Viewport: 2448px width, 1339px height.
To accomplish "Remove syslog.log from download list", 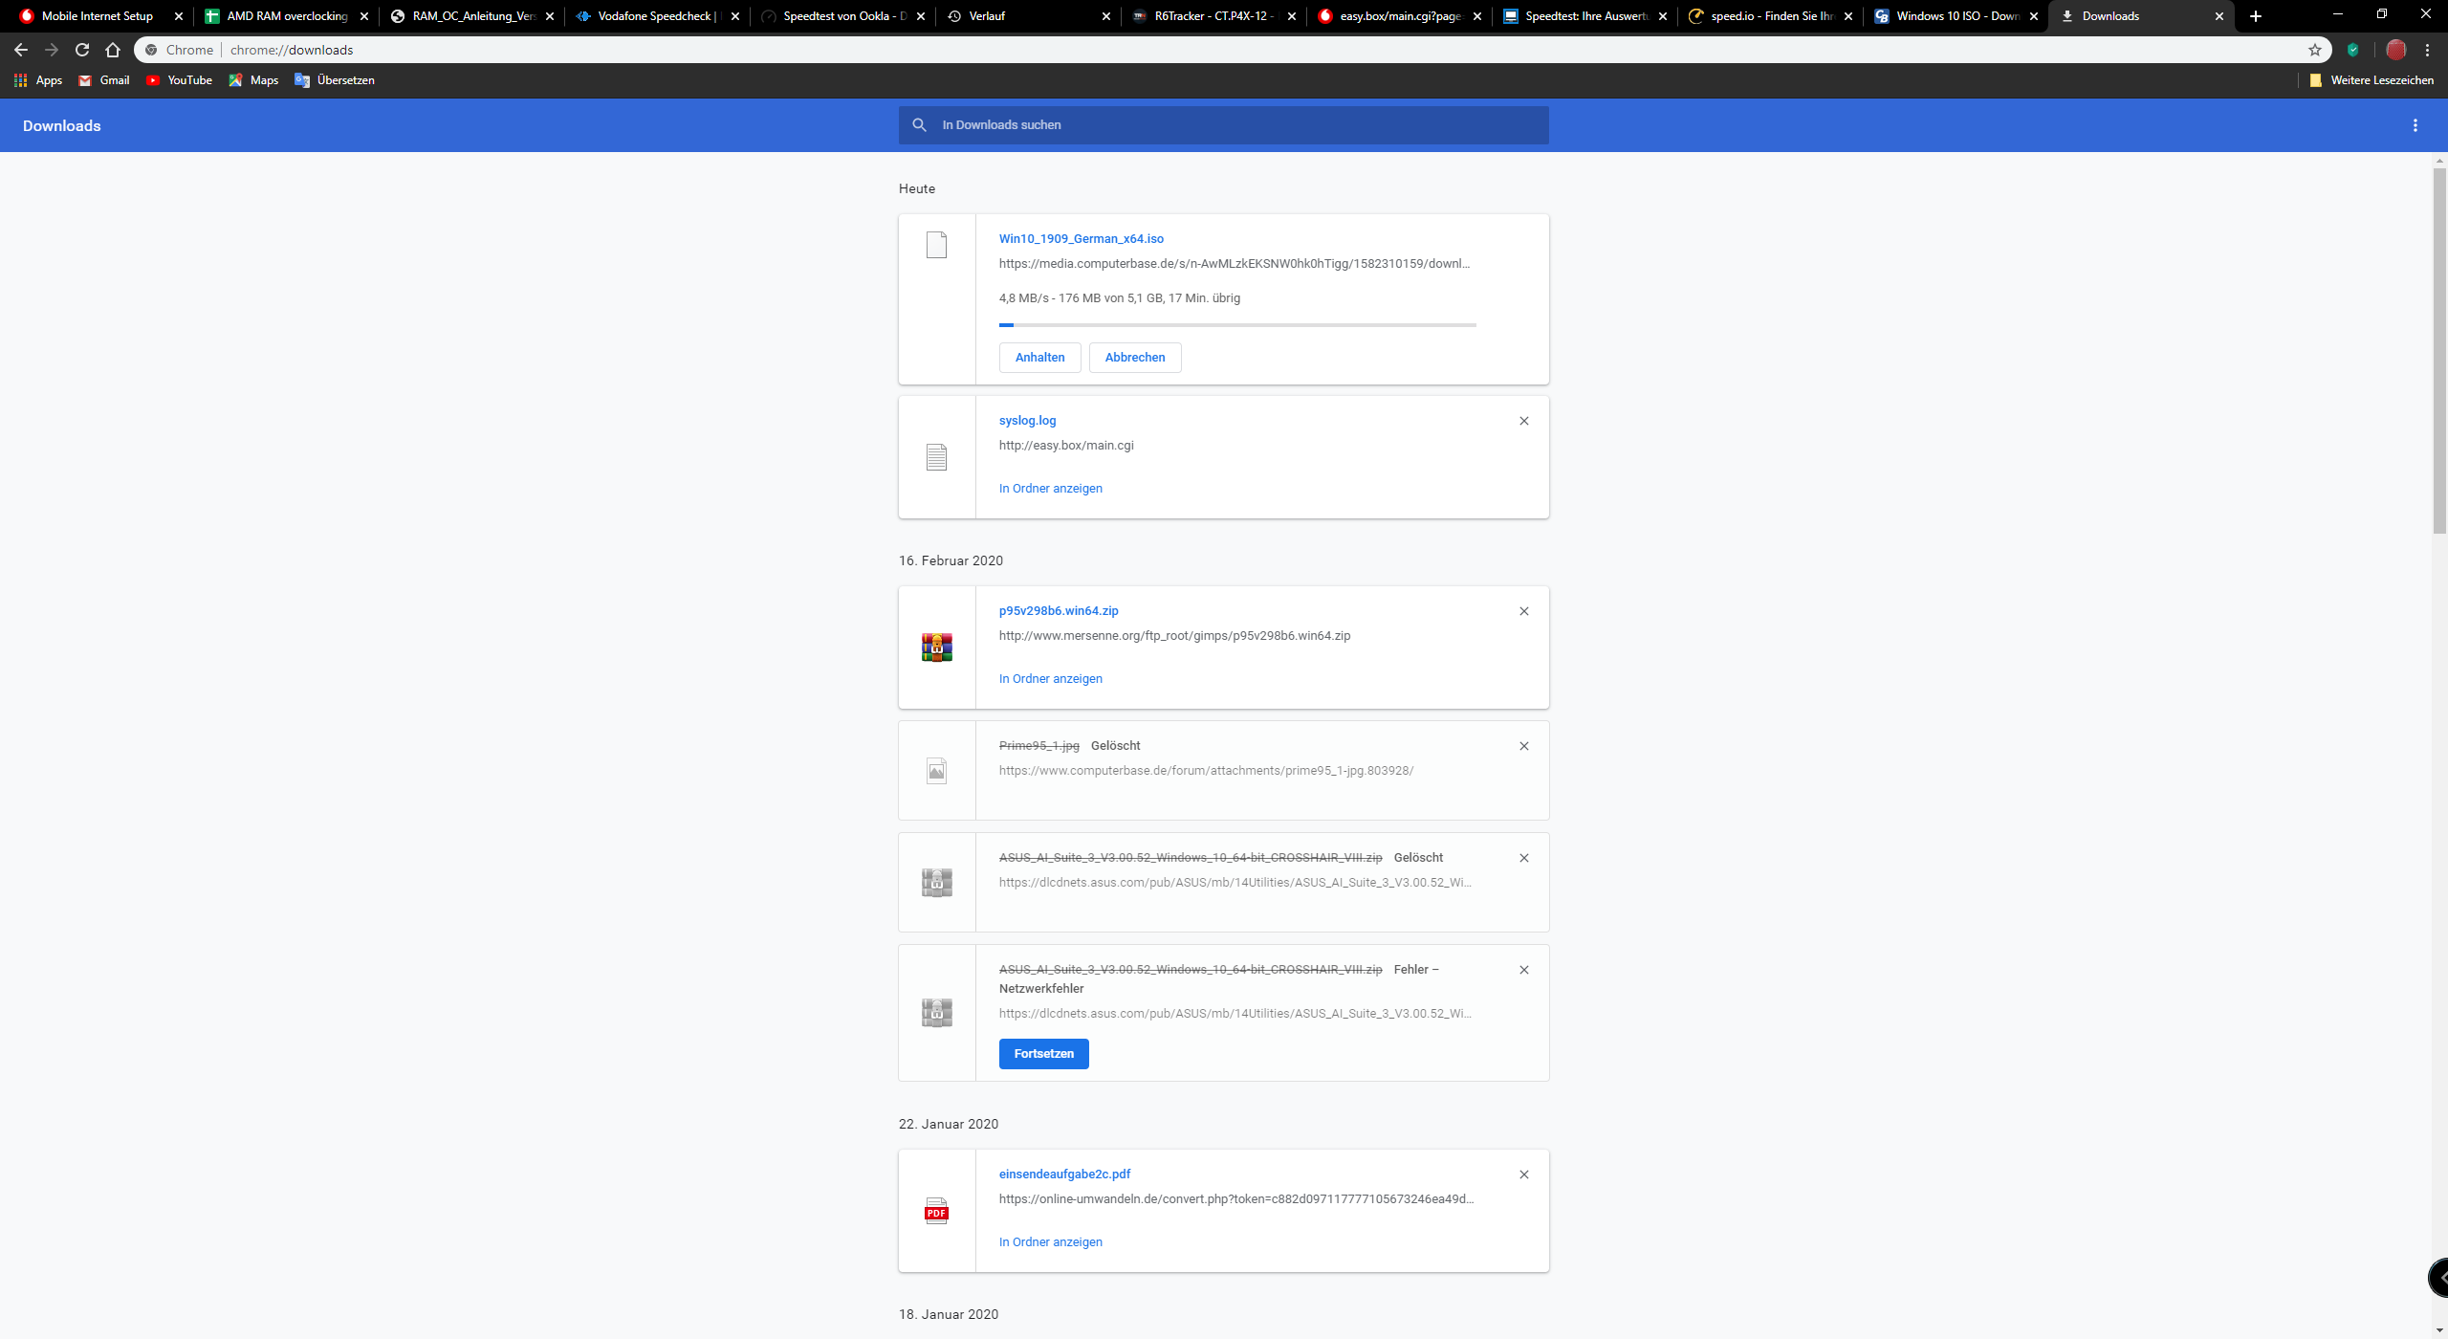I will [x=1524, y=421].
